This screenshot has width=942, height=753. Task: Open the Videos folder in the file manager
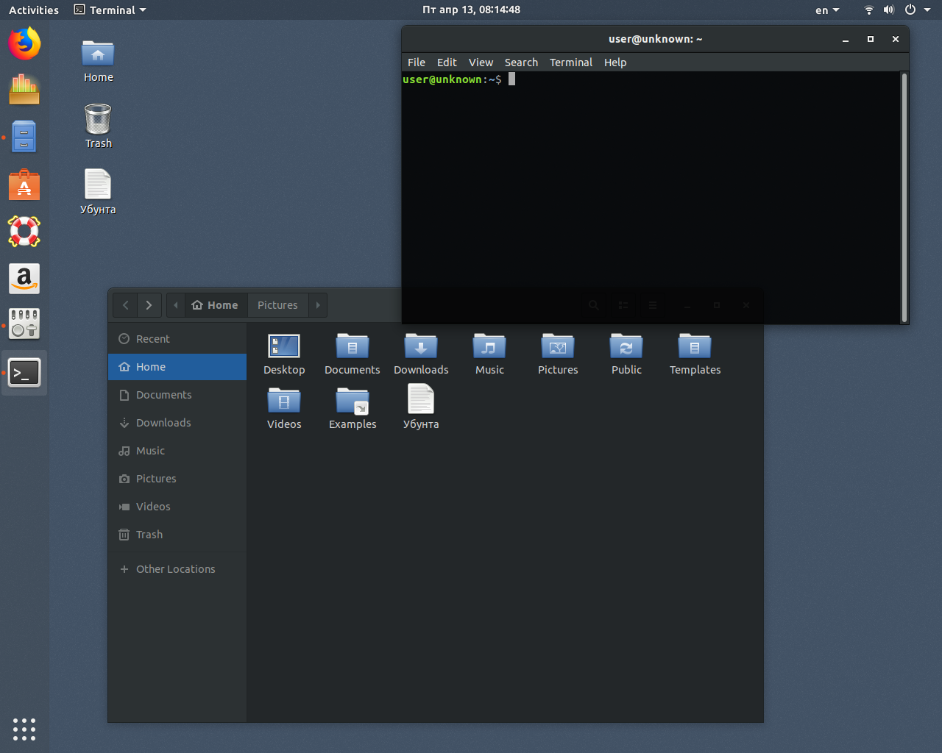[x=284, y=406]
